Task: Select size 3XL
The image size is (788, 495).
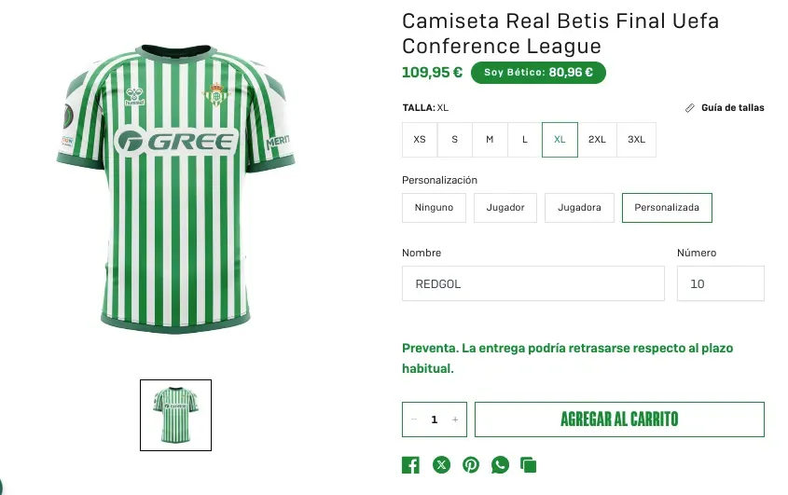Action: tap(636, 140)
